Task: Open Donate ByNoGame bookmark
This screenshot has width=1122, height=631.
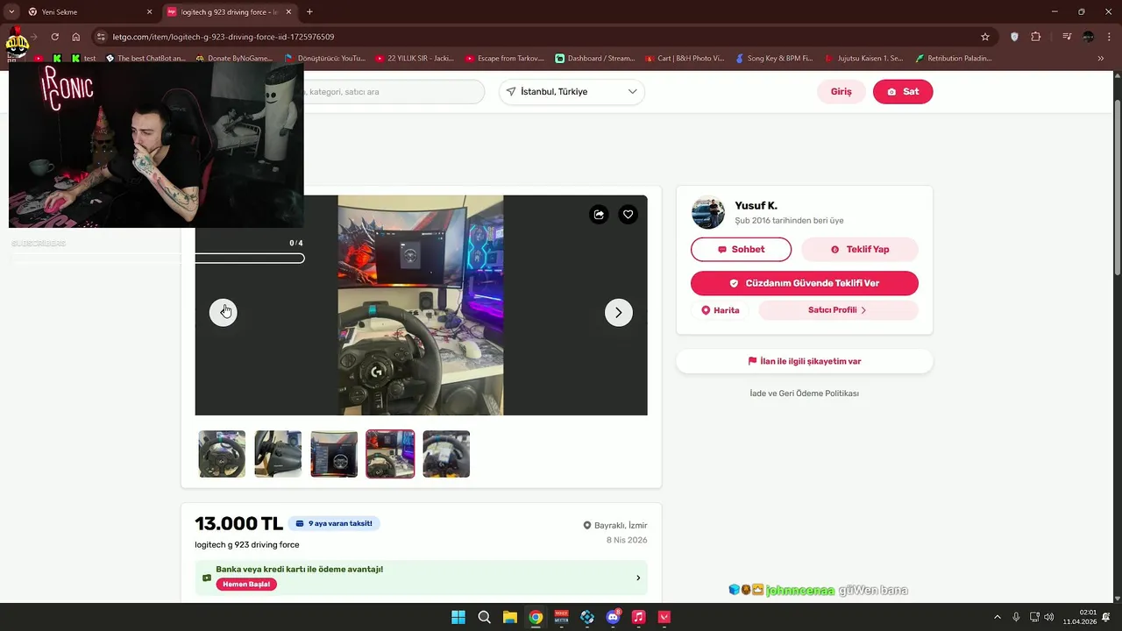Action: point(235,59)
